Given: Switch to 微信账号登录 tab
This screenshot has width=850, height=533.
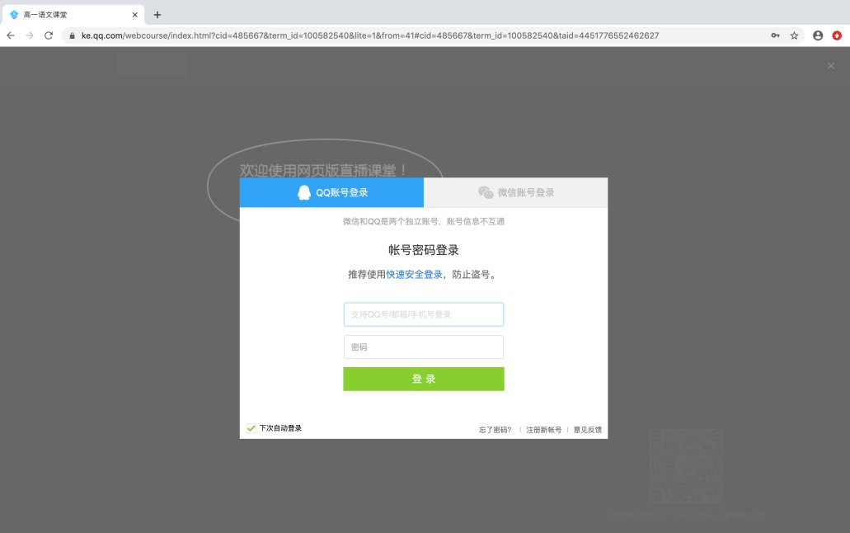Looking at the screenshot, I should (x=516, y=192).
